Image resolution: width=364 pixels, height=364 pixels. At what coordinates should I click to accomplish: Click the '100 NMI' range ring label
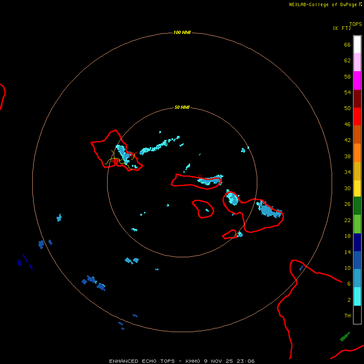(x=182, y=32)
